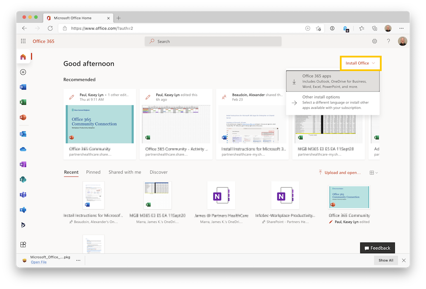Click the Create new plus icon
This screenshot has height=289, width=426.
click(23, 72)
